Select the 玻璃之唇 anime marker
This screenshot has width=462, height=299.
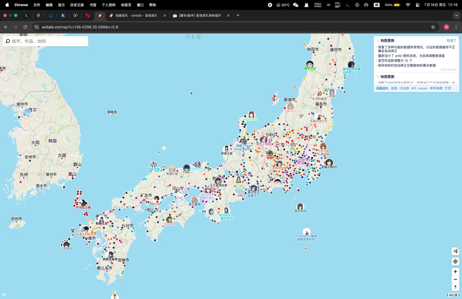point(226,149)
